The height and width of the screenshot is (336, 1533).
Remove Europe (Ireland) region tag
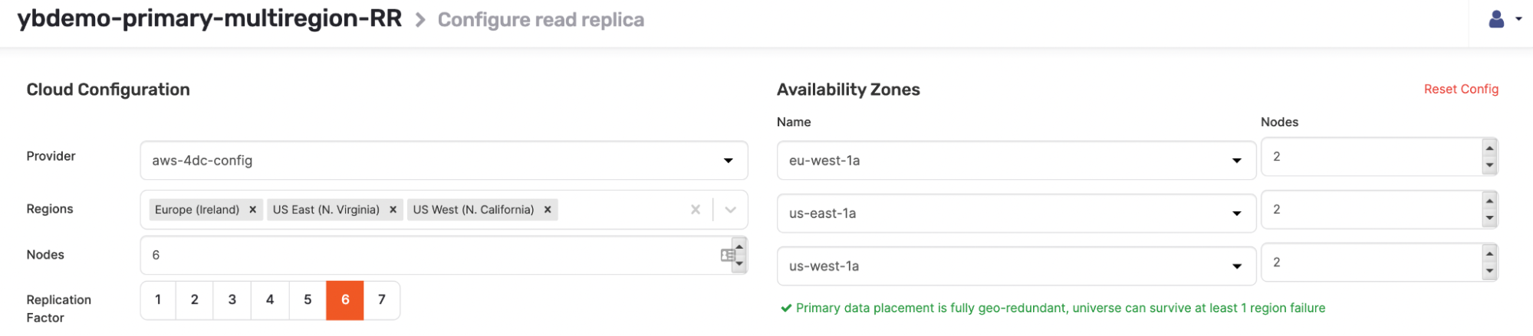(x=252, y=210)
